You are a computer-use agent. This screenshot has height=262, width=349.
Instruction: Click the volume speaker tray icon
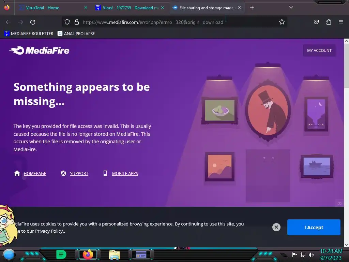pos(311,254)
